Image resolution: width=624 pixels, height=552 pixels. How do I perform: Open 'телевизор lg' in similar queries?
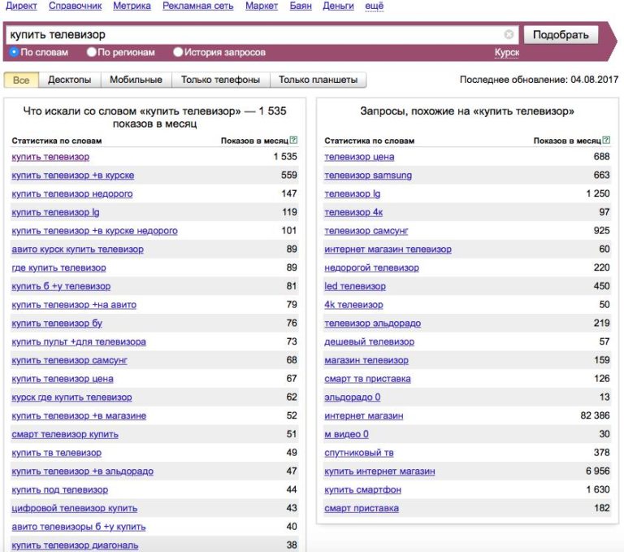click(352, 194)
